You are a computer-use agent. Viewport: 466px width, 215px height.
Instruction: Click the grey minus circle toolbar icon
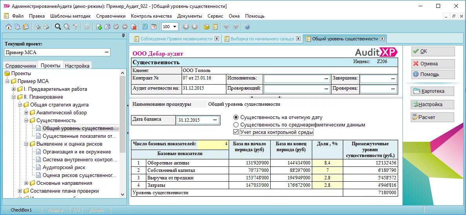pos(125,27)
